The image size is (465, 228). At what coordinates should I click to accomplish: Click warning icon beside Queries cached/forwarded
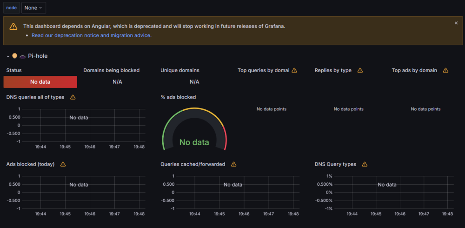pyautogui.click(x=234, y=164)
